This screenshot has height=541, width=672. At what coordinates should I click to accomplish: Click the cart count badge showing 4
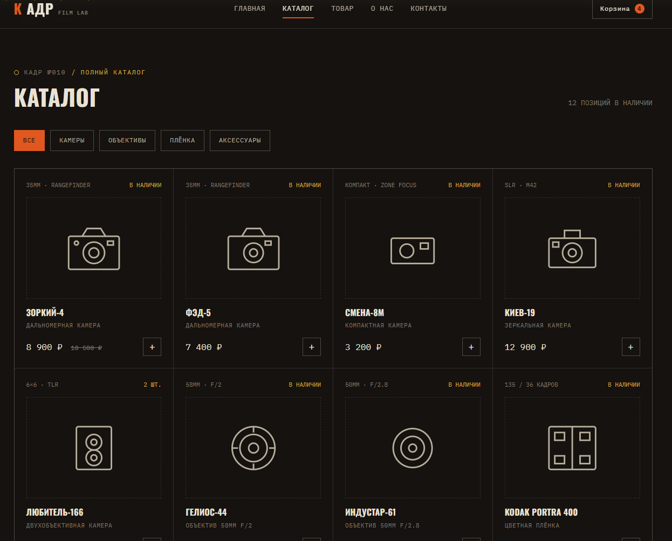(640, 9)
